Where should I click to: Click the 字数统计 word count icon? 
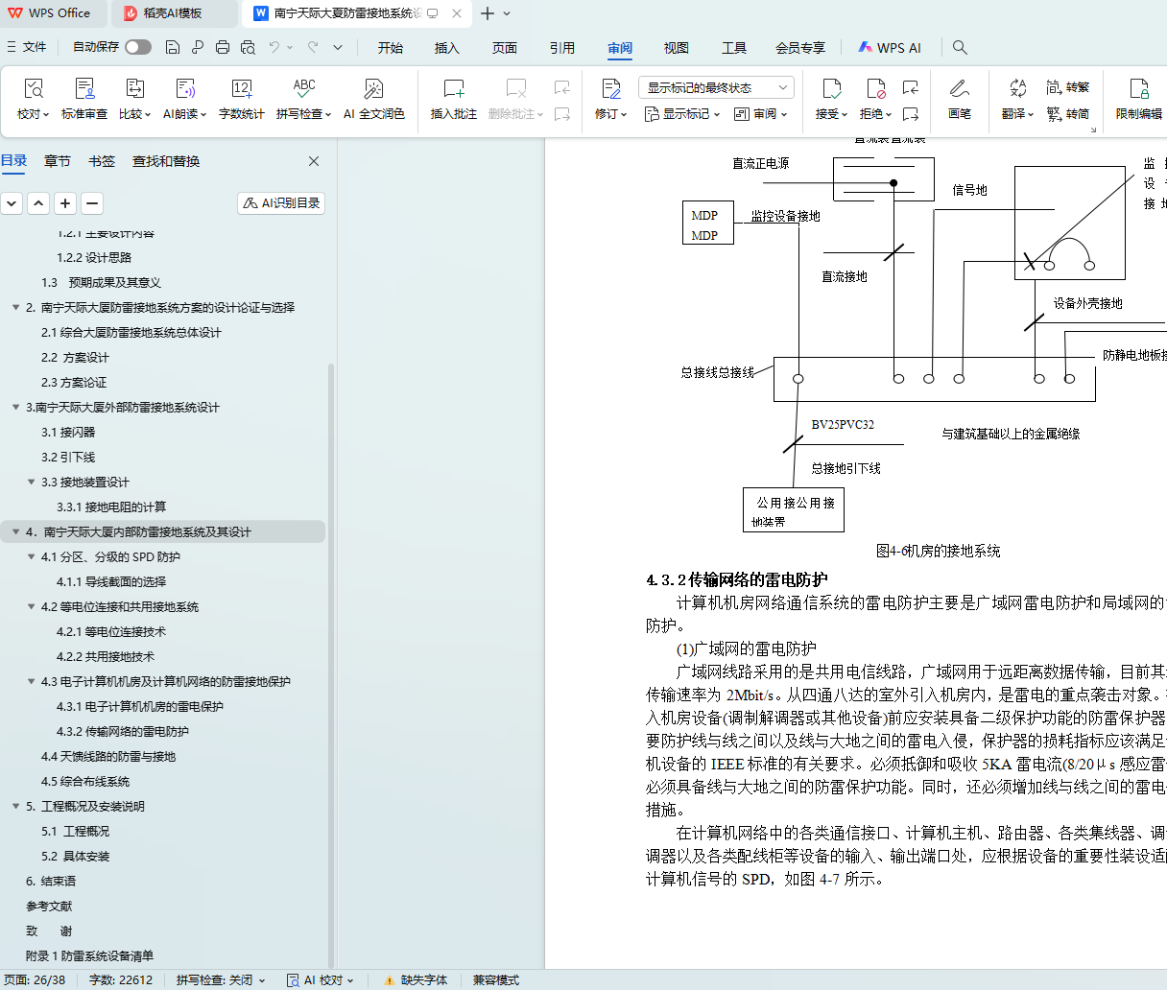[x=241, y=90]
